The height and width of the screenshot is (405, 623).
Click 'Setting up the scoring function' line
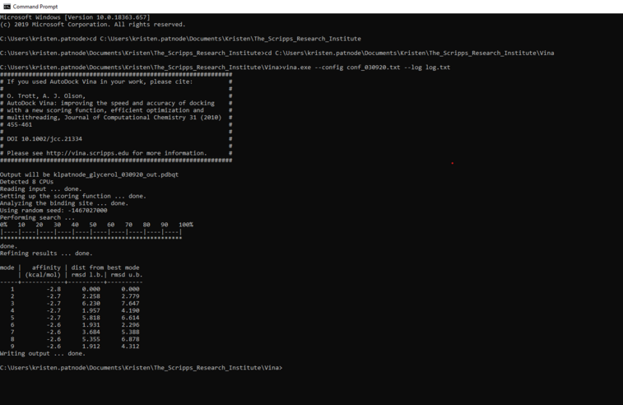point(73,197)
